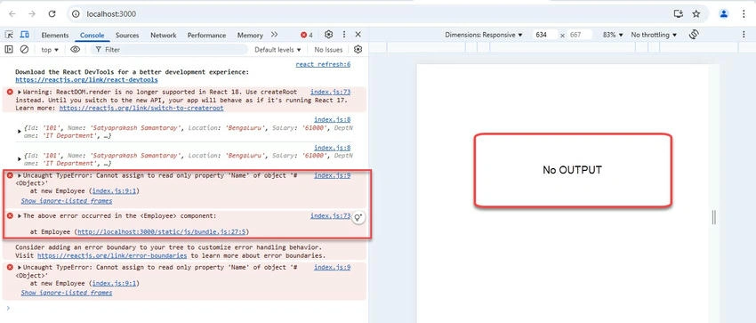The height and width of the screenshot is (323, 756).
Task: Open the Default levels dropdown
Action: tap(277, 50)
